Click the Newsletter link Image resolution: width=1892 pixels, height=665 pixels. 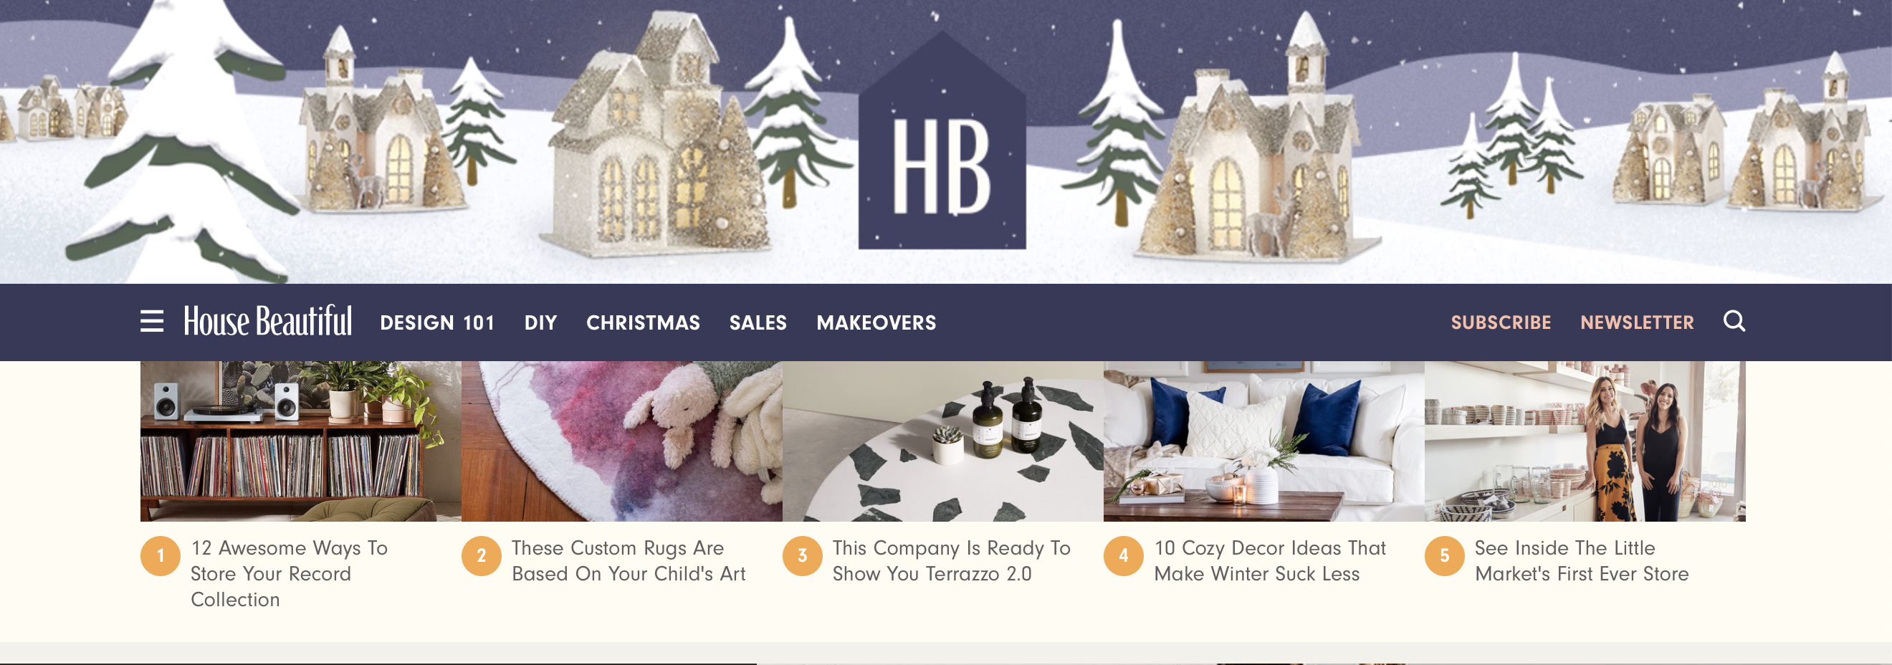click(x=1637, y=322)
